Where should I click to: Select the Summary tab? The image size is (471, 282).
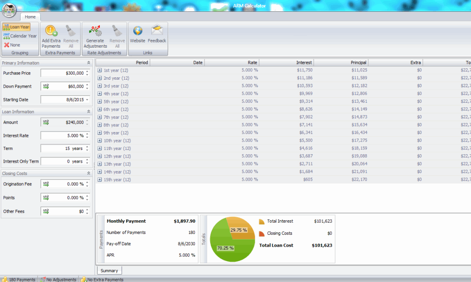point(109,271)
